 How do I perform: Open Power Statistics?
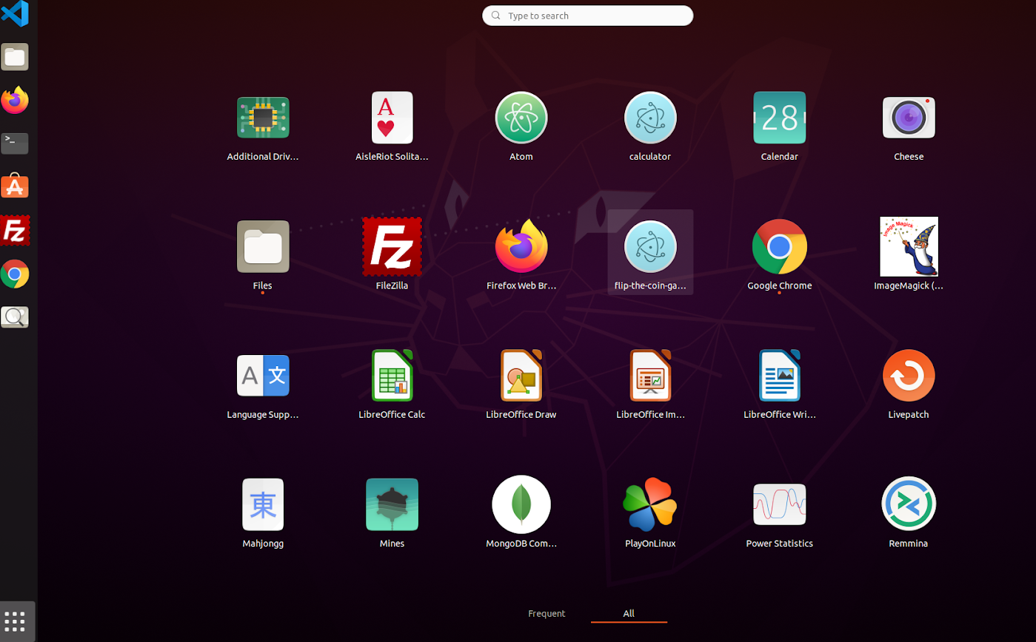tap(779, 504)
